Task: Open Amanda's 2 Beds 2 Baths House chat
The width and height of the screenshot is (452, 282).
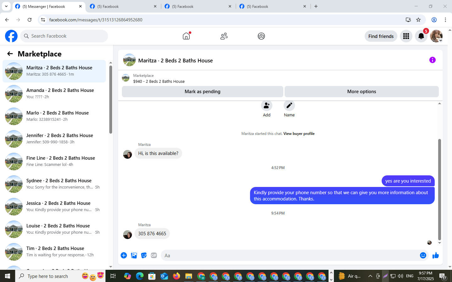Action: [54, 94]
